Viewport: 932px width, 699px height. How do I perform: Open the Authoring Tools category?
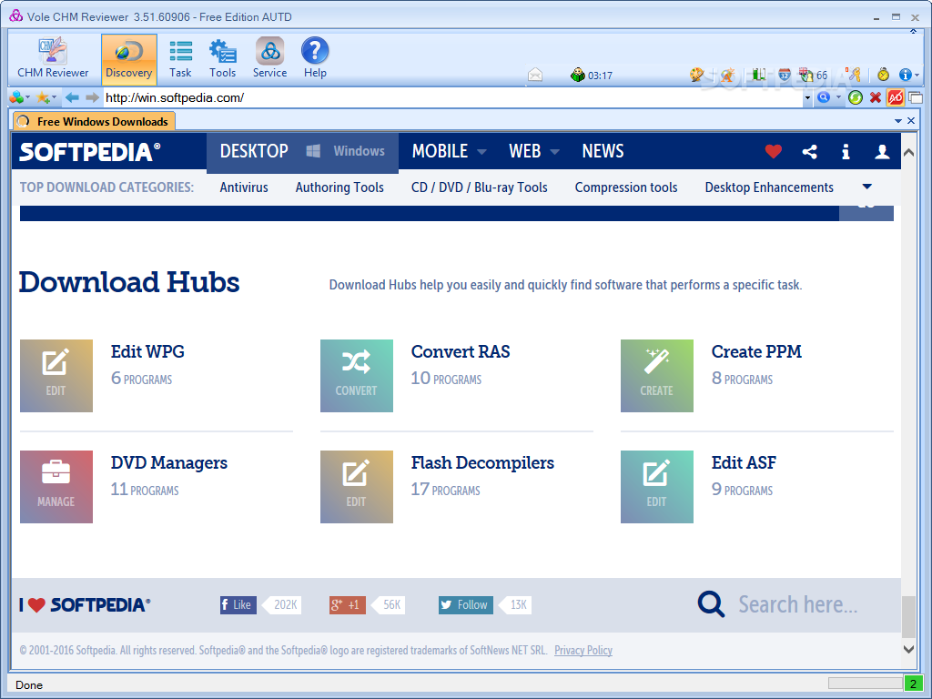[x=339, y=187]
